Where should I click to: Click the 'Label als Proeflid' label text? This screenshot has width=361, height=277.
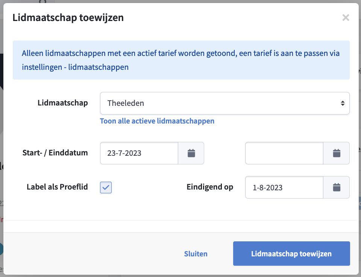(x=57, y=187)
